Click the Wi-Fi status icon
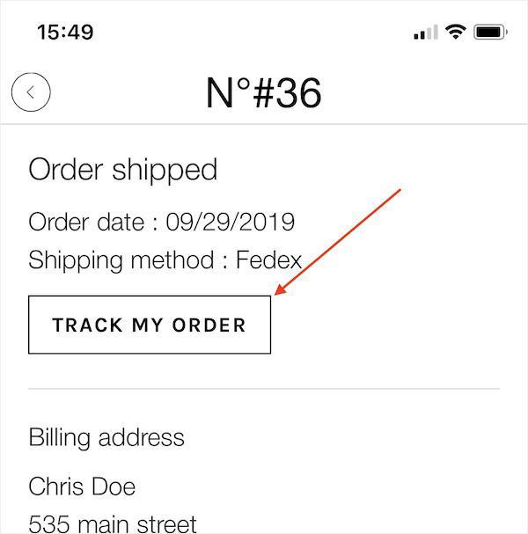 click(x=455, y=32)
